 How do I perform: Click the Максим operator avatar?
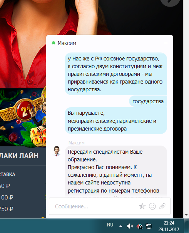pyautogui.click(x=57, y=151)
